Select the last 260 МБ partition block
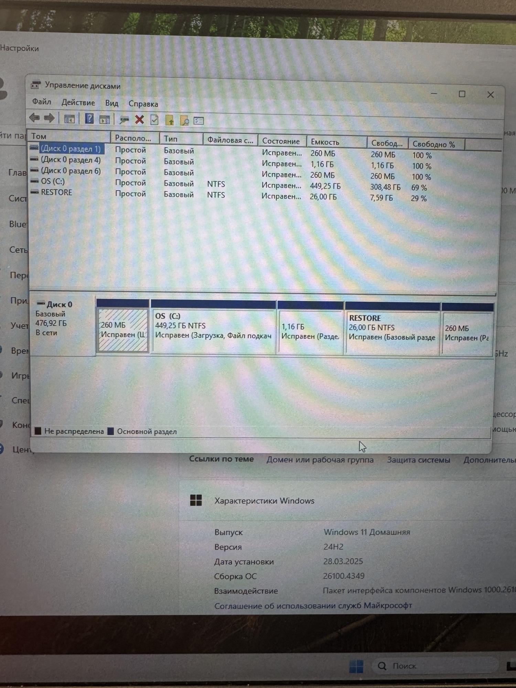 coord(467,330)
